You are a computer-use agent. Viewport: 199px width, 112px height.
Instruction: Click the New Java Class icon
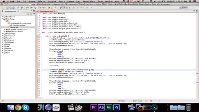click(x=44, y=8)
